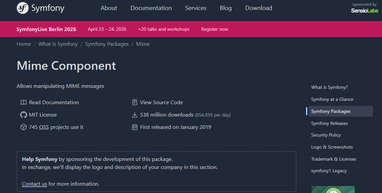Open the About menu item
Viewport: 382px width, 193px height.
[109, 8]
